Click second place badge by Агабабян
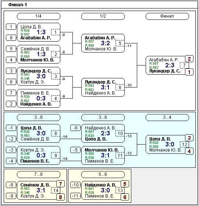 [189, 59]
